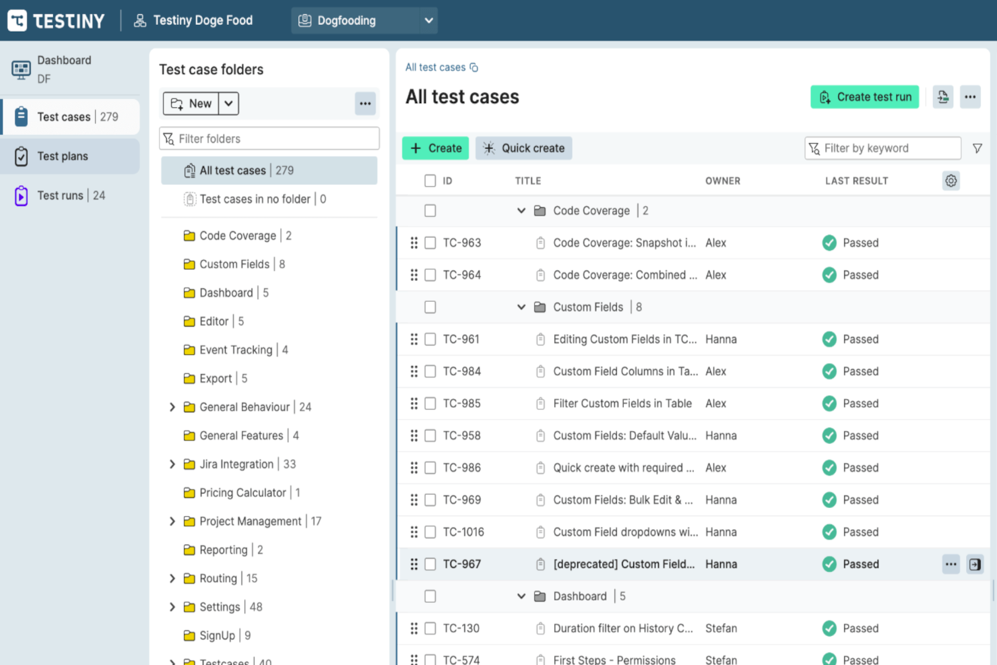Image resolution: width=997 pixels, height=665 pixels.
Task: Click the import test cases icon
Action: coord(942,96)
